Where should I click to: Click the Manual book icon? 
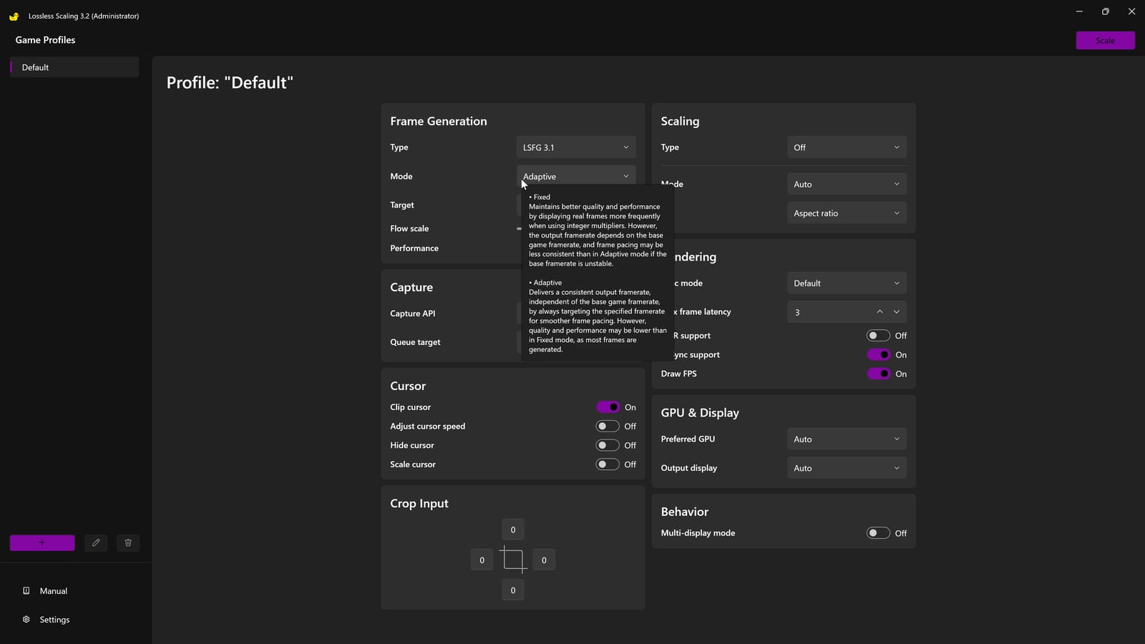tap(26, 590)
